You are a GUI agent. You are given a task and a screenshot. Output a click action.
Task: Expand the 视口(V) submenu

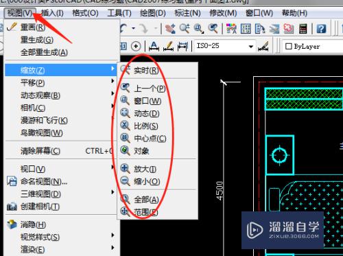(61, 170)
